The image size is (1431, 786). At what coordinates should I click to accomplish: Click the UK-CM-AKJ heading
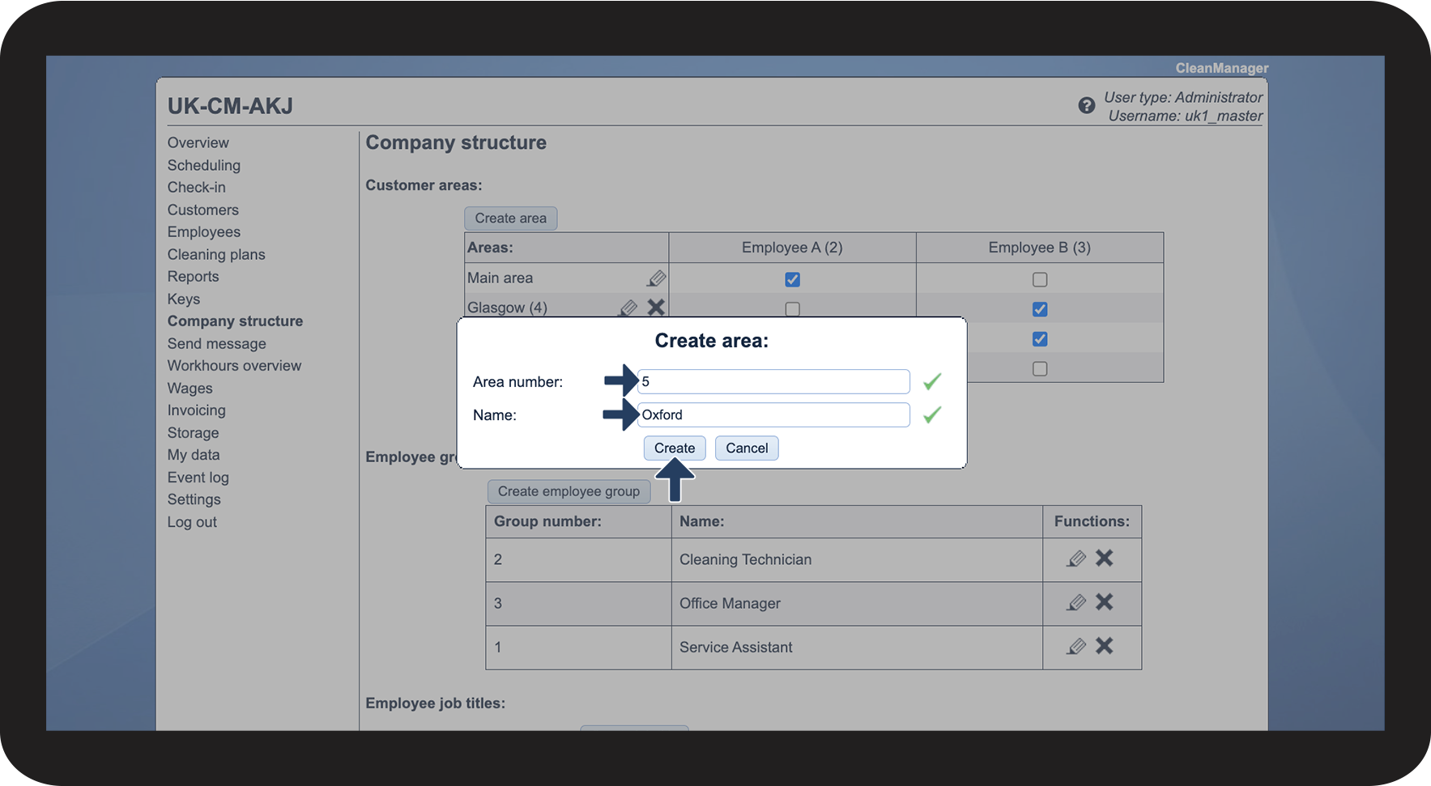tap(230, 106)
